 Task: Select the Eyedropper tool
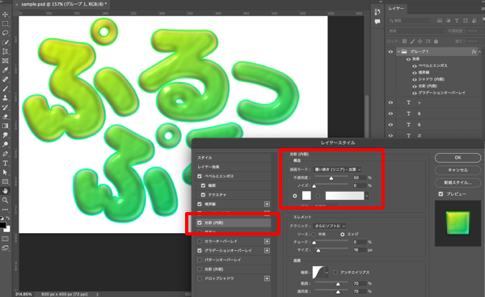pyautogui.click(x=6, y=70)
